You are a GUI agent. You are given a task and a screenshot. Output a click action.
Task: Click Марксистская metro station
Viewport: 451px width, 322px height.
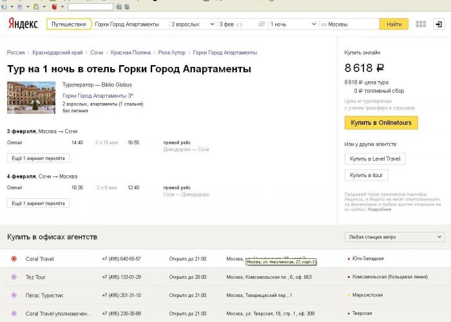click(367, 295)
